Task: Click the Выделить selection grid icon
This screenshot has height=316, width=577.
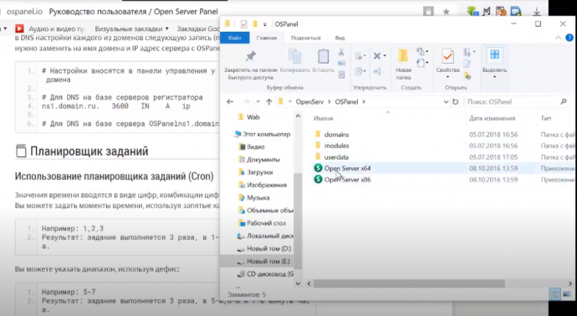Action: point(494,55)
